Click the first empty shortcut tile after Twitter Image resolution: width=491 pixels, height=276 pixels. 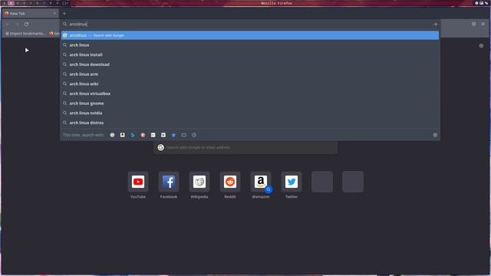322,182
